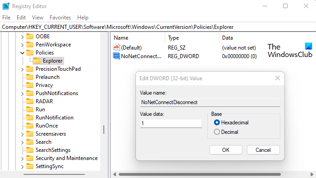Select the "(Default)" value name
Image resolution: width=316 pixels, height=178 pixels.
[131, 48]
